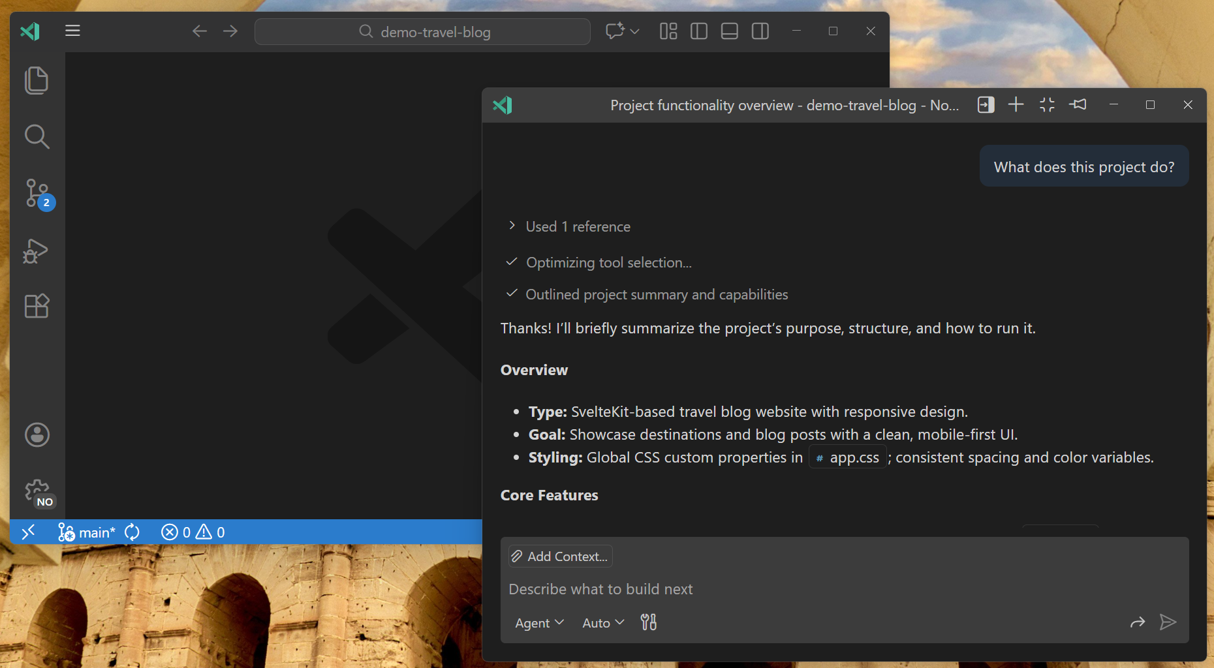
Task: Pin the chat window
Action: point(1078,104)
